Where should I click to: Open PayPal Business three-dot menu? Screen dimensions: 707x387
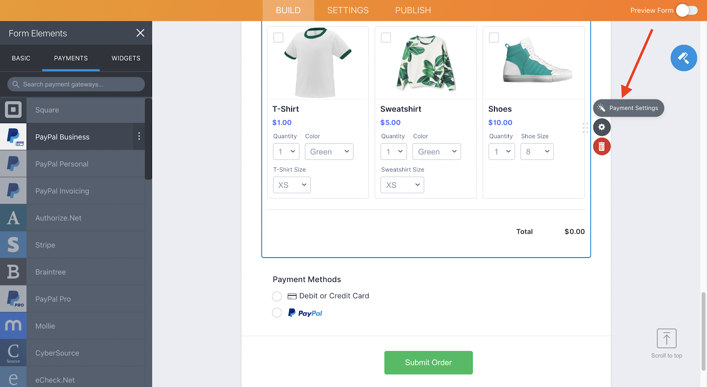(139, 137)
